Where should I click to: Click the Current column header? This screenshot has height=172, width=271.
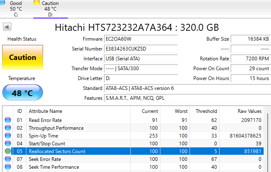pyautogui.click(x=145, y=111)
